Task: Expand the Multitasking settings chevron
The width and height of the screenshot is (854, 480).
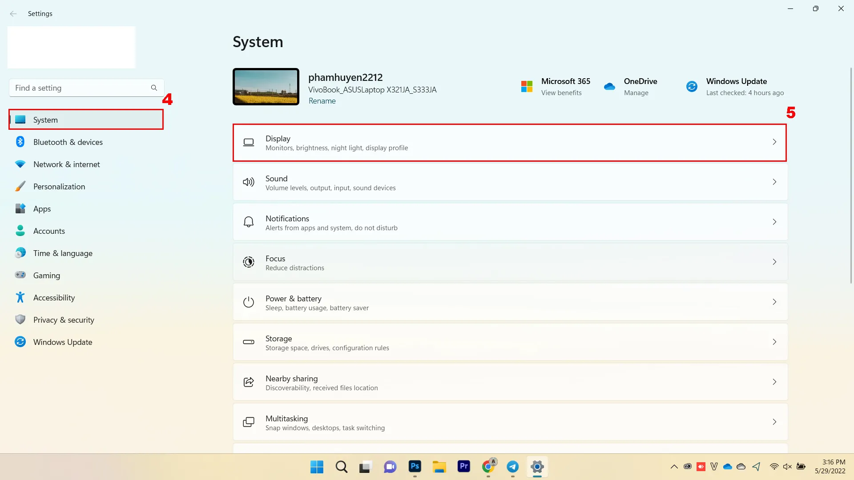Action: [774, 422]
